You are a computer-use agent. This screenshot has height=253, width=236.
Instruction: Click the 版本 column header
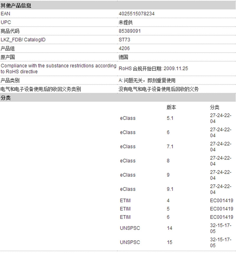[171, 107]
